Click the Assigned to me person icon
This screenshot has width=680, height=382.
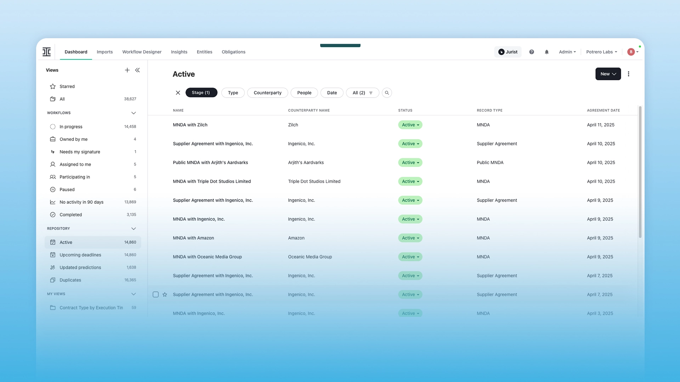pyautogui.click(x=53, y=164)
